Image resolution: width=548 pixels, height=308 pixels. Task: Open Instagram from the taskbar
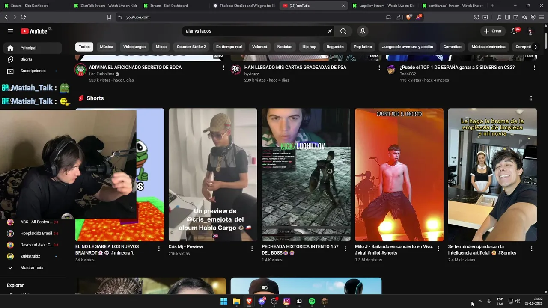click(287, 302)
